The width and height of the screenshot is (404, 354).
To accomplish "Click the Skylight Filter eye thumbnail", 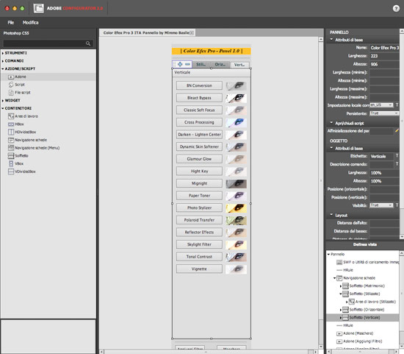I will click(x=236, y=244).
